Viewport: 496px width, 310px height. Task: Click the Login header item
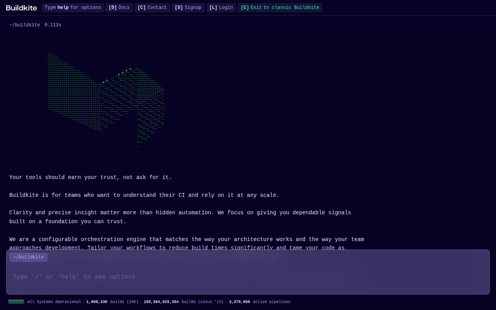click(x=226, y=7)
